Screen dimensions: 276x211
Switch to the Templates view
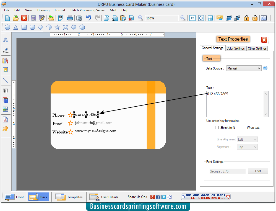pos(69,197)
